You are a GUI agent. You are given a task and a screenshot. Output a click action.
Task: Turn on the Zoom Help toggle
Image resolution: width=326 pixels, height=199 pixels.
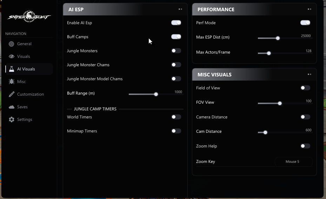[x=305, y=146]
